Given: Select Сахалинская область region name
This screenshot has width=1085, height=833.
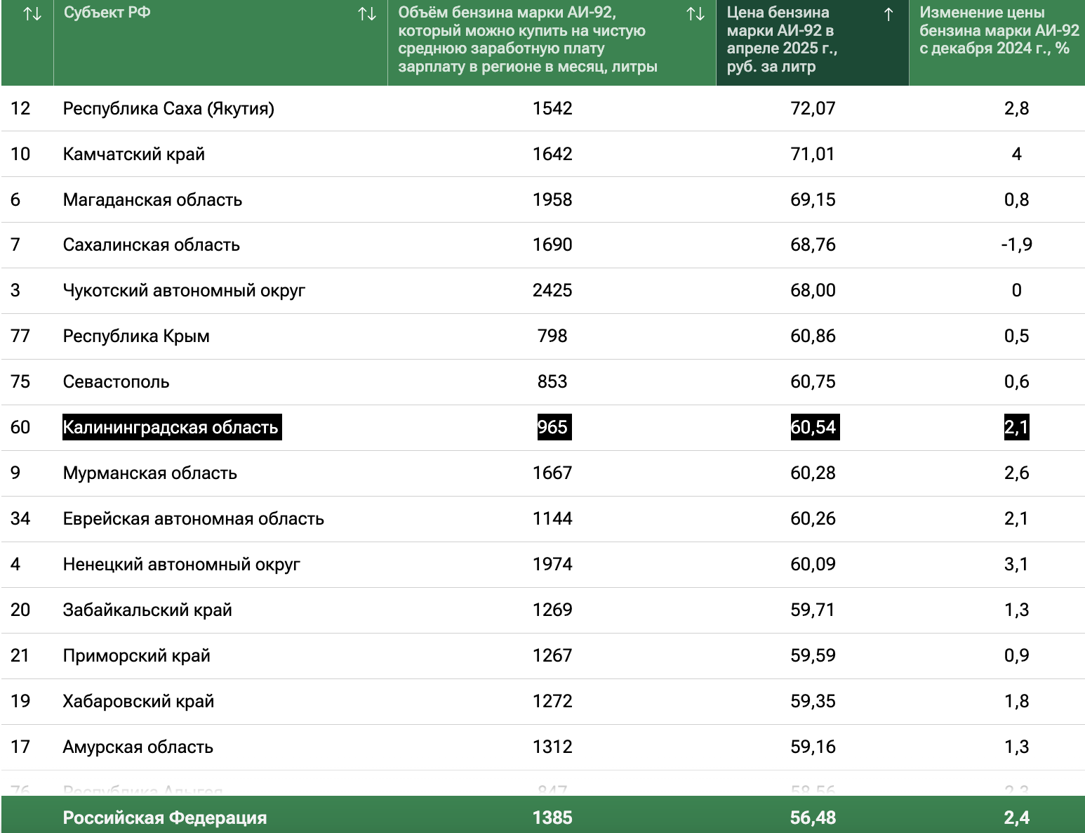Looking at the screenshot, I should (152, 245).
